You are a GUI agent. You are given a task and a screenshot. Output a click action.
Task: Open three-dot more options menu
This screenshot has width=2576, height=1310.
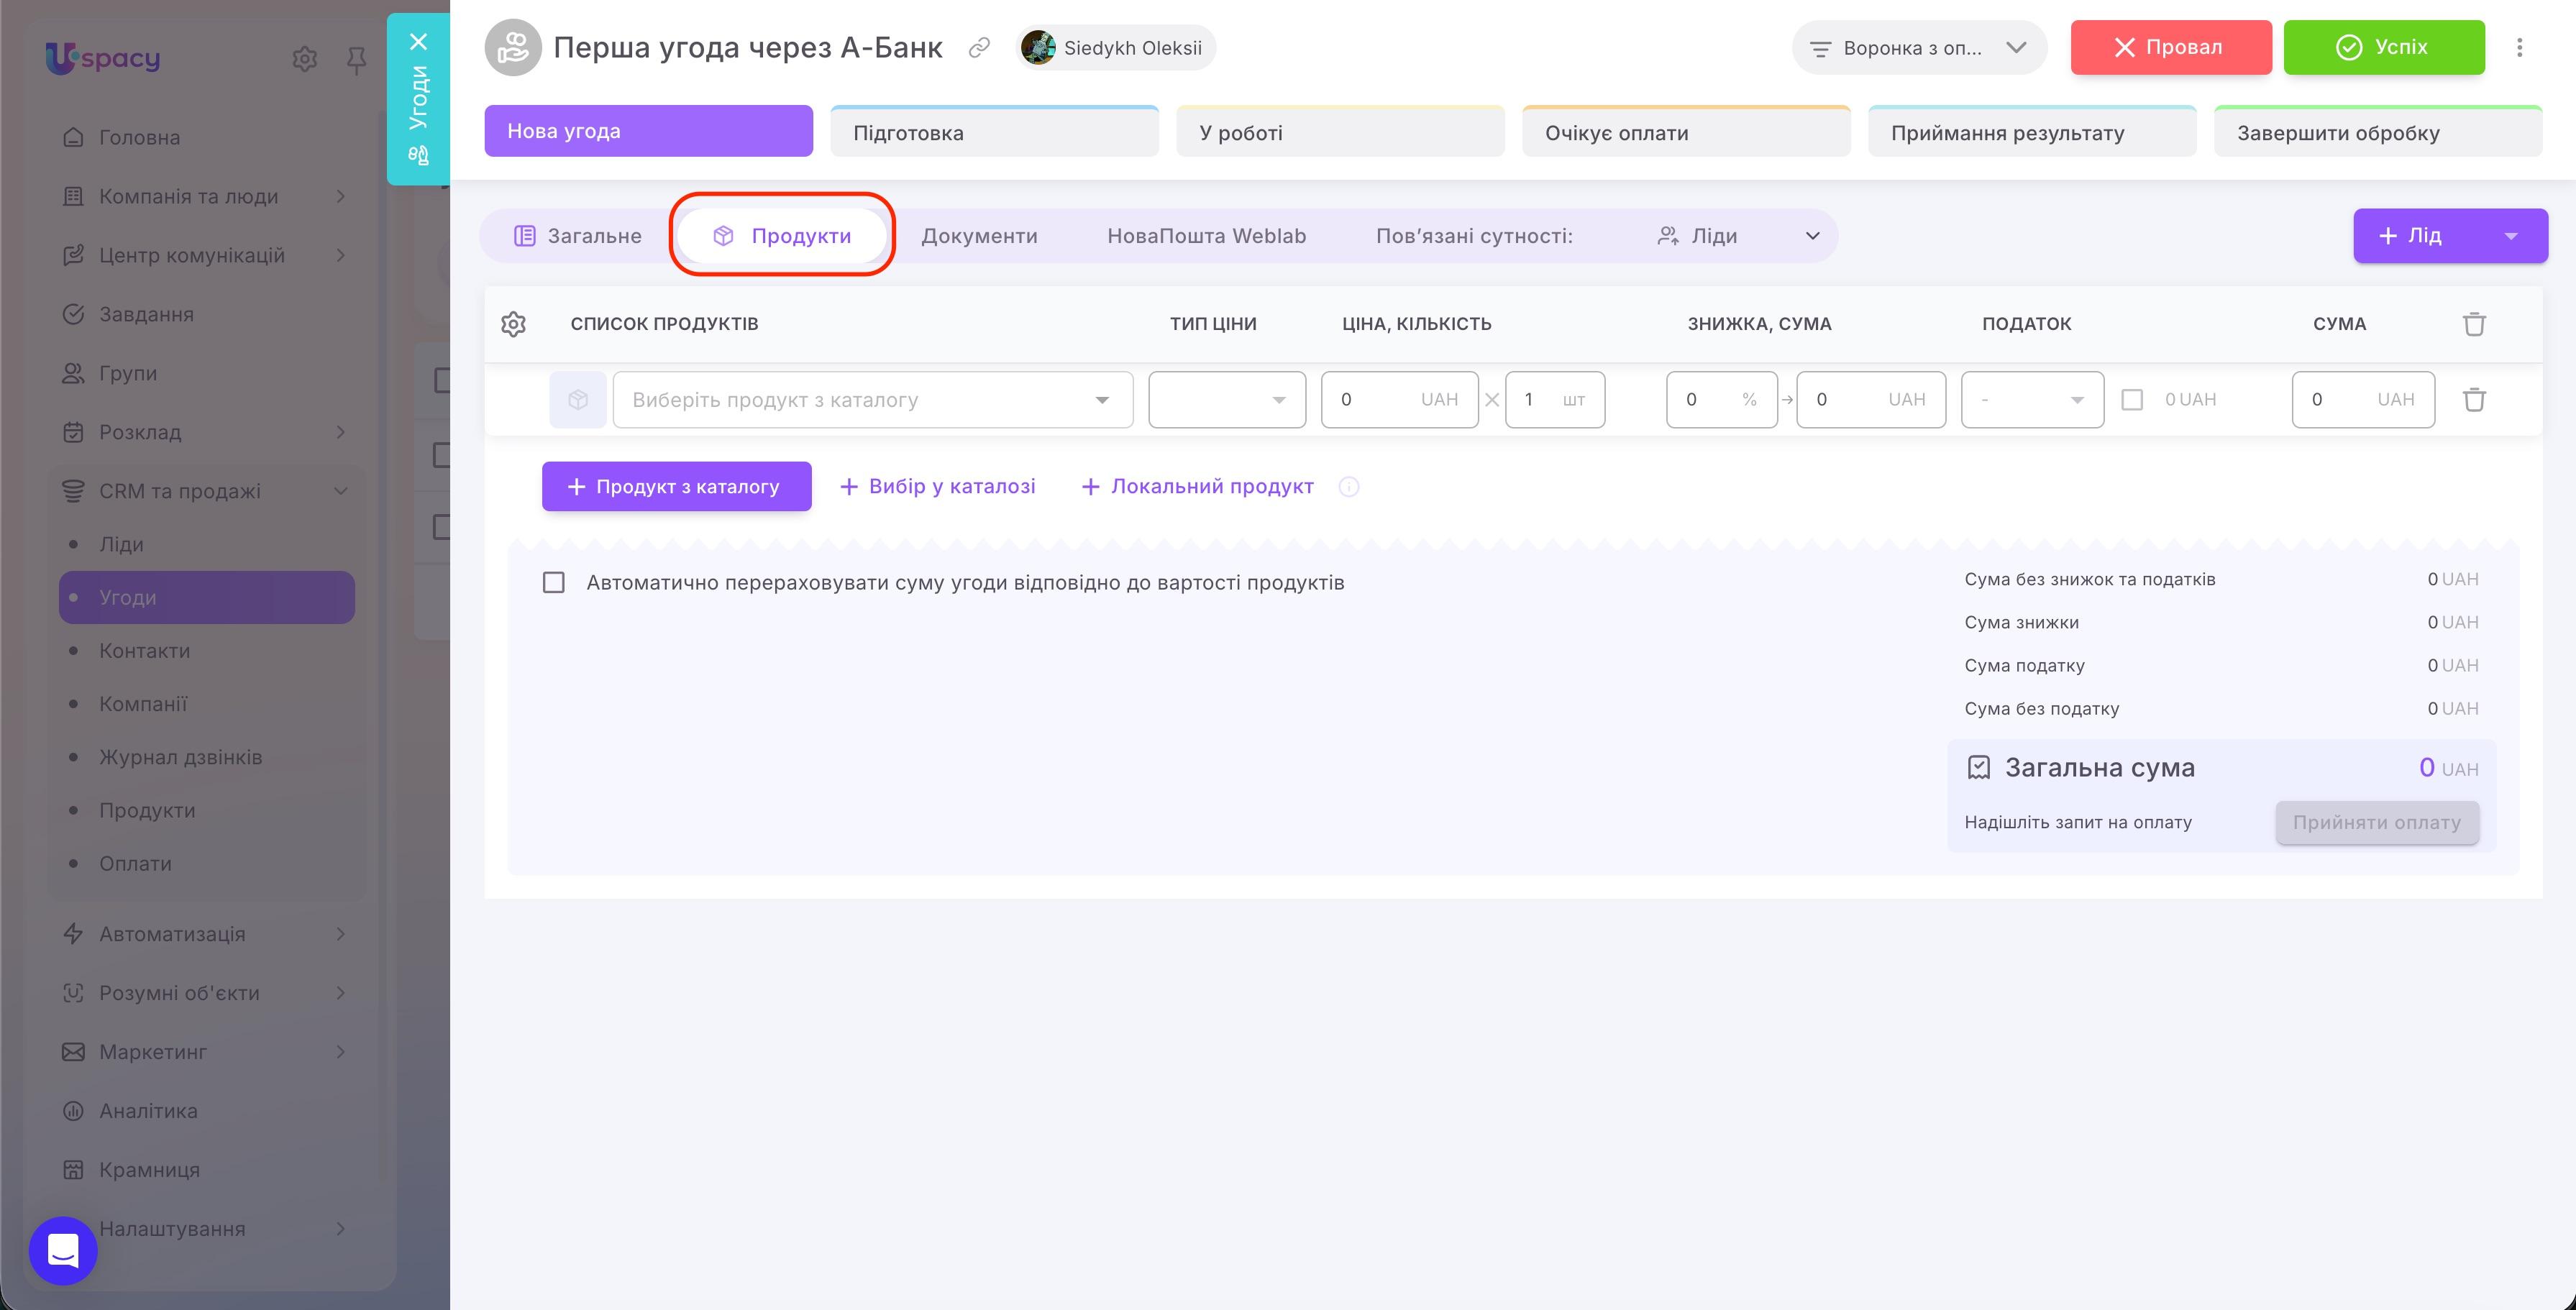click(x=2519, y=47)
